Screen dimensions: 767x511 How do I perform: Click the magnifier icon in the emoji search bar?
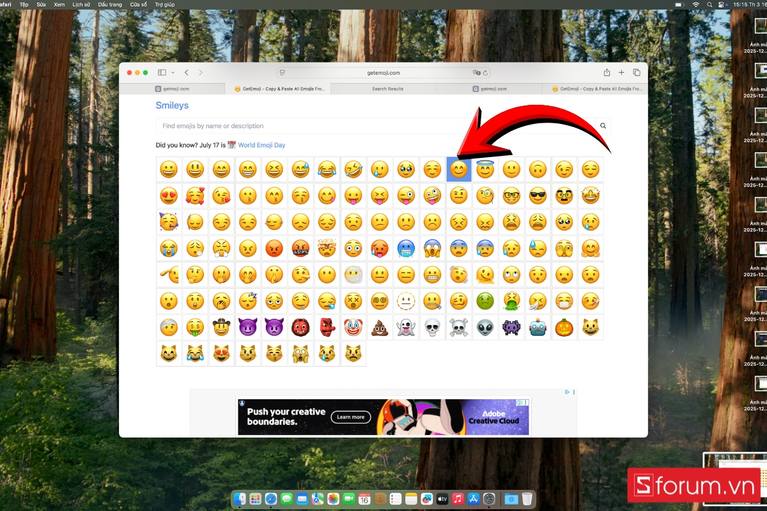[602, 125]
